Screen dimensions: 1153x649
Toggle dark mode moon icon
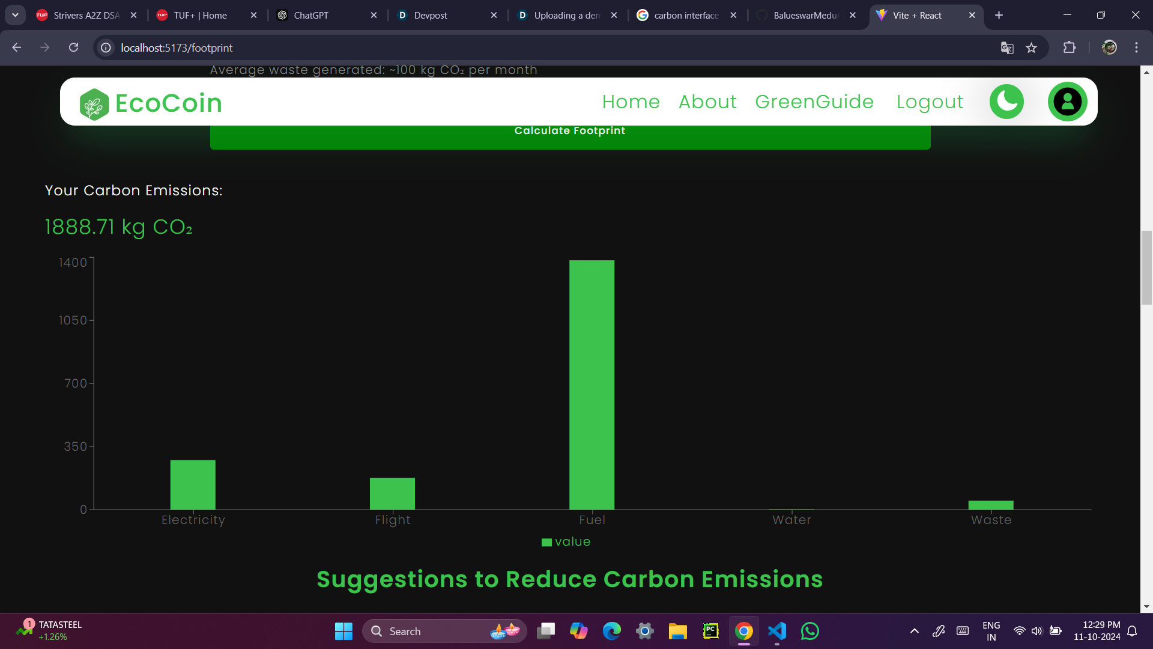[1006, 102]
